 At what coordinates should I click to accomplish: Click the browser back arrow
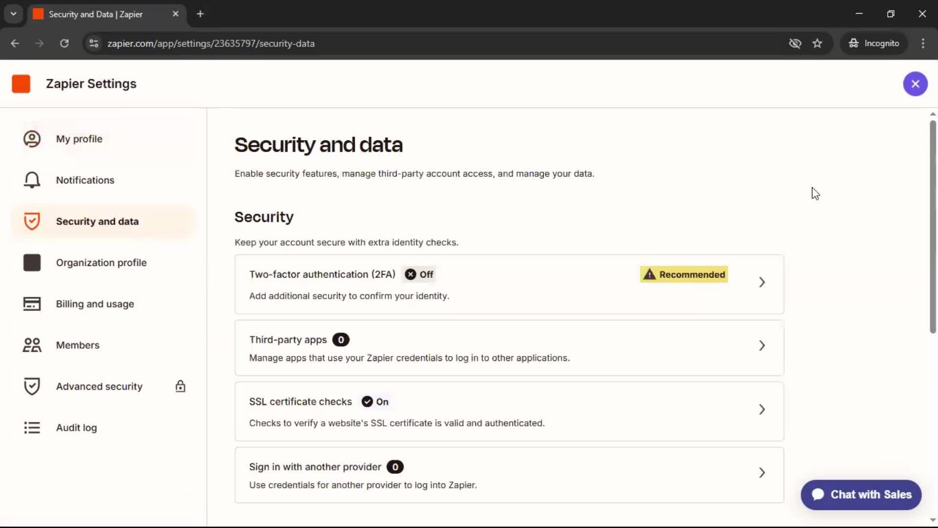pos(15,44)
